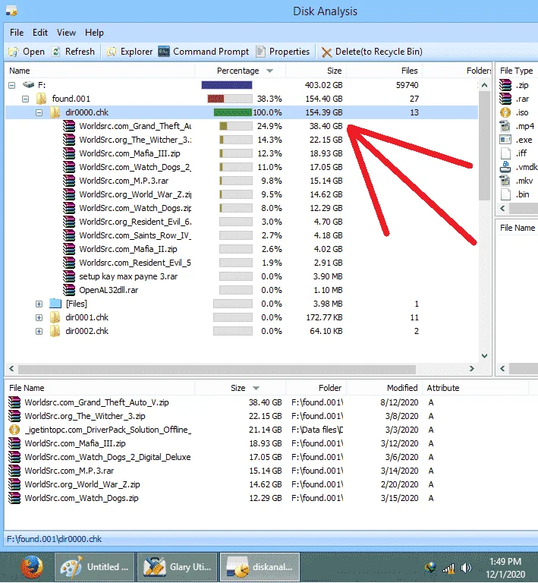The width and height of the screenshot is (538, 583).
Task: Click the [Files] blue folder icon
Action: click(x=55, y=304)
